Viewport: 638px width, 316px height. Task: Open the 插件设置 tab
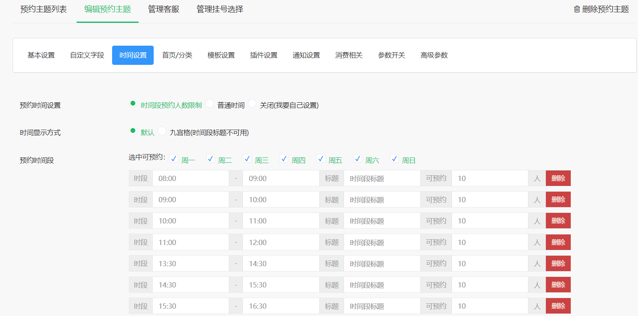tap(263, 55)
